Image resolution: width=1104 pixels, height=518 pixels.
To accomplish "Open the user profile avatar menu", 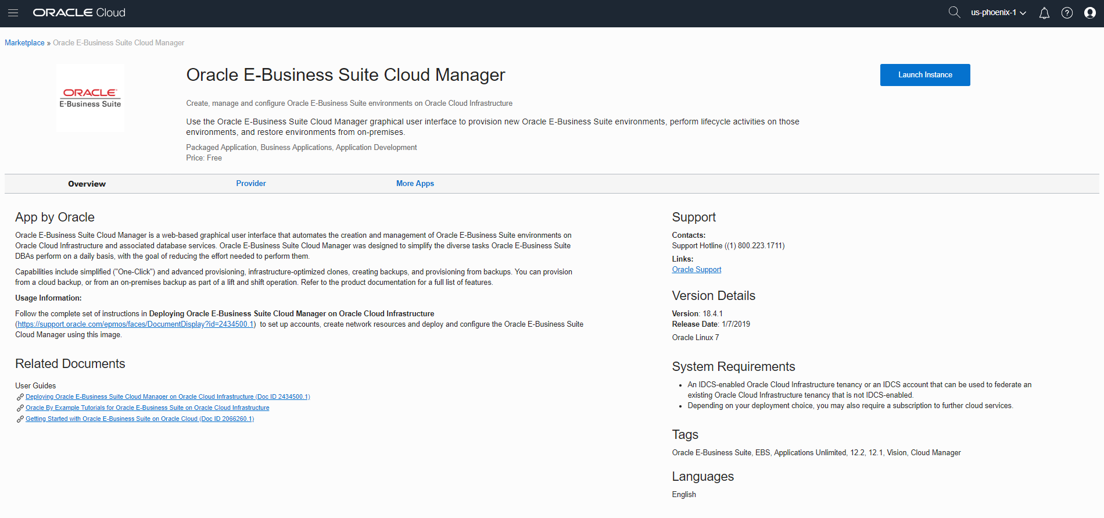I will (1090, 13).
